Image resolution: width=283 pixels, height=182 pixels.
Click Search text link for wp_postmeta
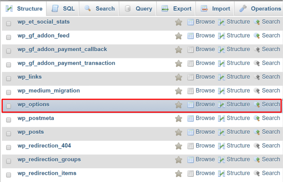click(271, 118)
